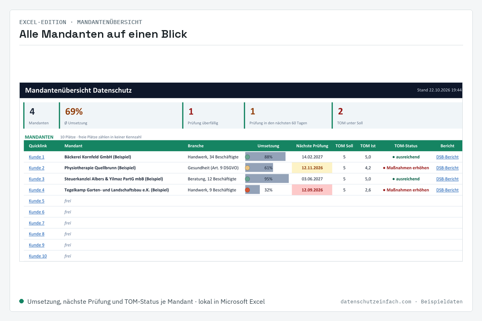The image size is (482, 321).
Task: Click red status dot in Tegelkamp row
Action: click(247, 190)
